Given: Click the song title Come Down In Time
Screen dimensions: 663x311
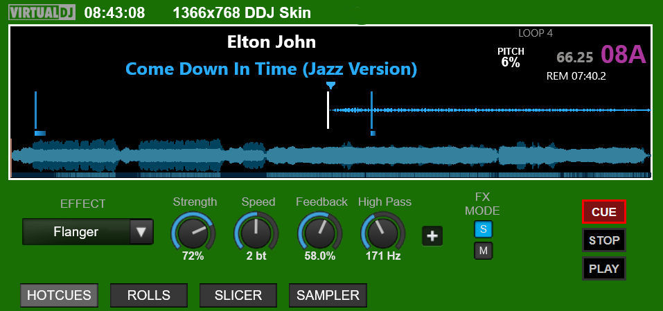Looking at the screenshot, I should point(271,69).
